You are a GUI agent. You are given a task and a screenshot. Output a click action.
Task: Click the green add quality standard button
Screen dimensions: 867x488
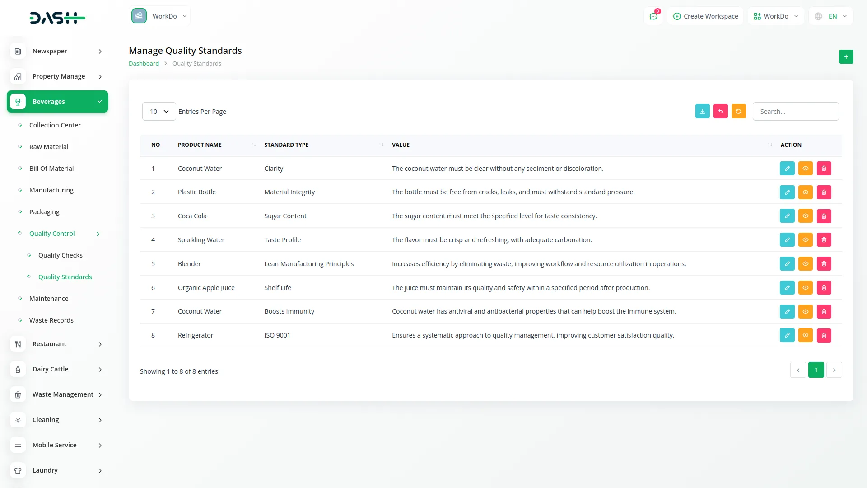click(846, 57)
